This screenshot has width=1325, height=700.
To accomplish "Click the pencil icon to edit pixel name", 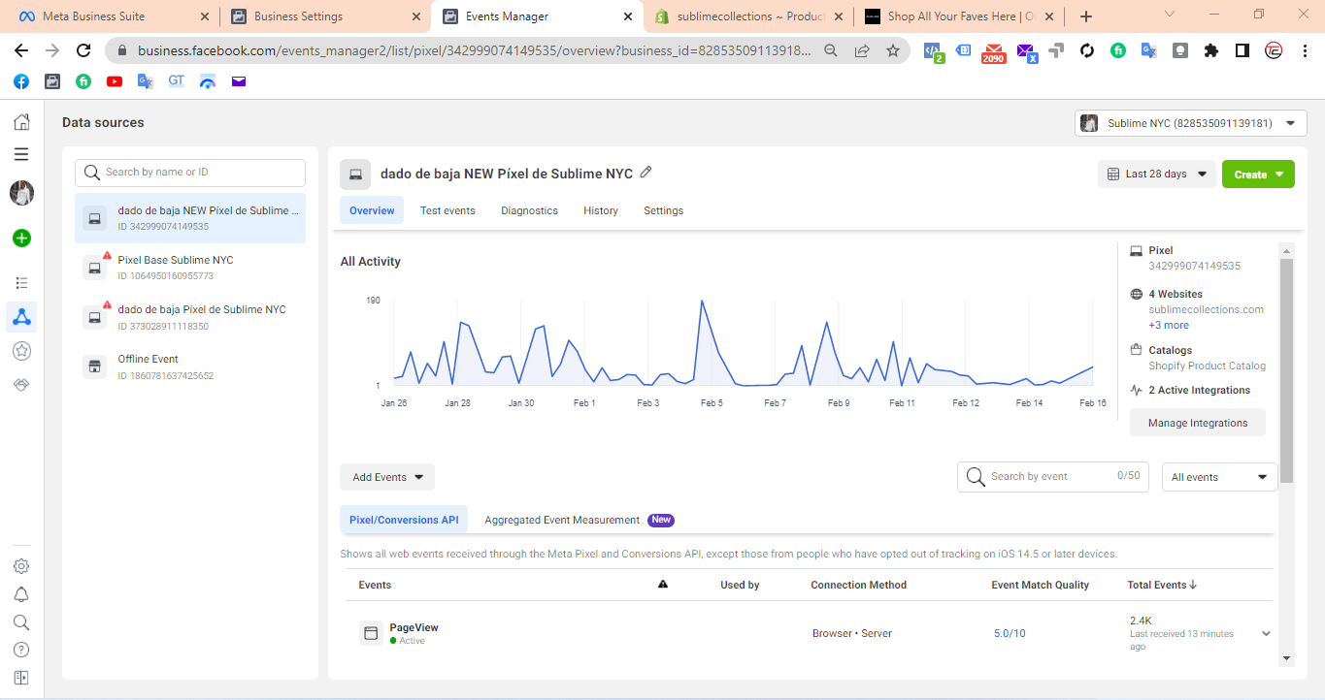I will (646, 173).
